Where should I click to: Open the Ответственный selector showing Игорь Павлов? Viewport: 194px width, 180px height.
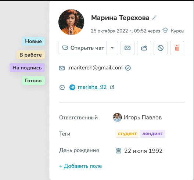tap(137, 117)
